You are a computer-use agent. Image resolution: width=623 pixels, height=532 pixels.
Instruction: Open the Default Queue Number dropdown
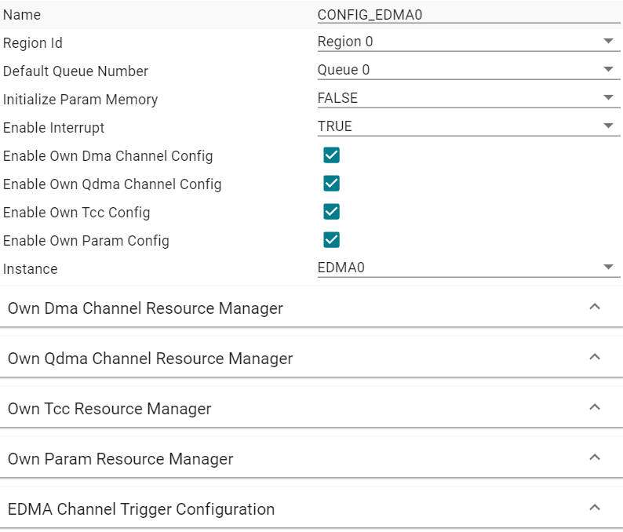pos(463,70)
